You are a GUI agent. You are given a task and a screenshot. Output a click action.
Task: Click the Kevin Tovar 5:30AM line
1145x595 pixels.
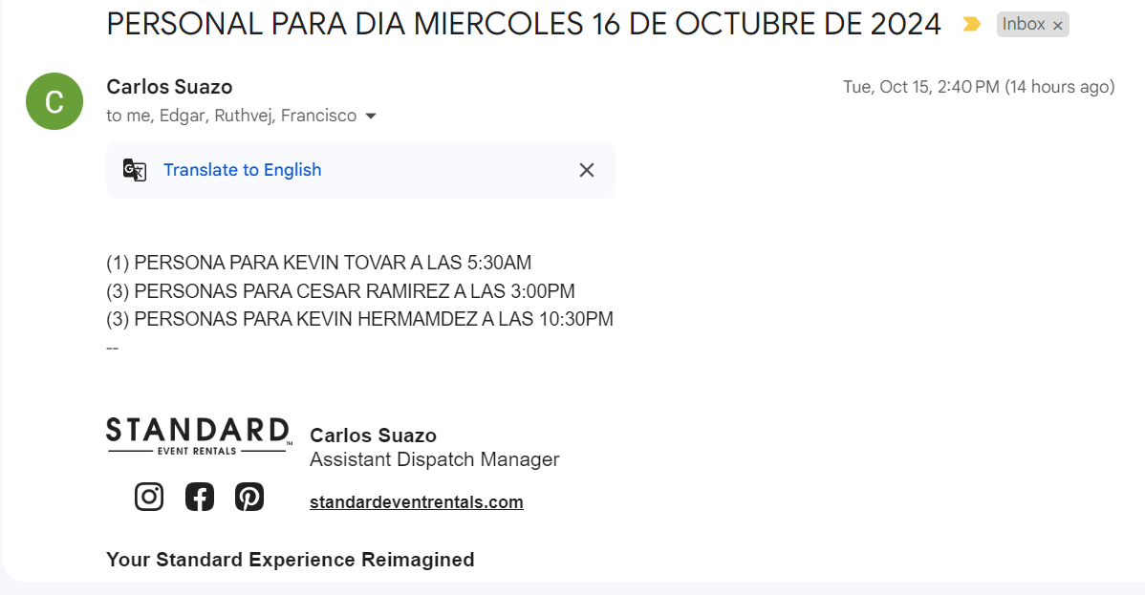point(318,263)
